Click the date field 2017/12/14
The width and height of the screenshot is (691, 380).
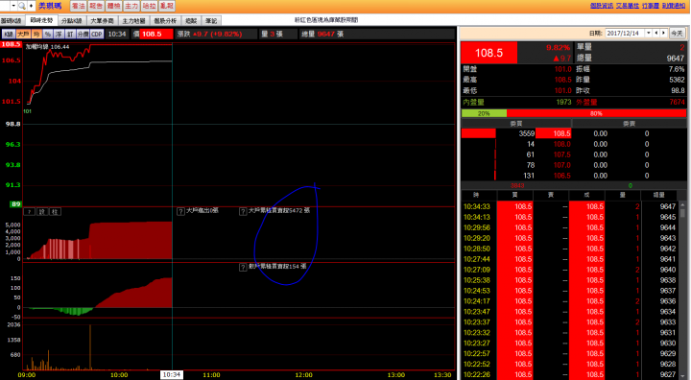point(626,33)
